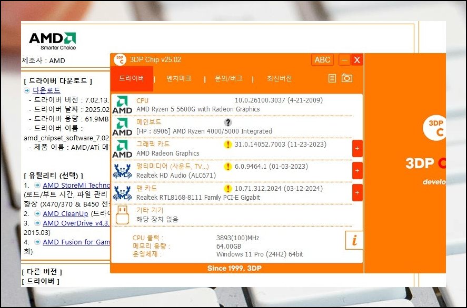This screenshot has height=308, width=467.
Task: Click the question mark icon next to 메인보드
Action: tap(228, 122)
